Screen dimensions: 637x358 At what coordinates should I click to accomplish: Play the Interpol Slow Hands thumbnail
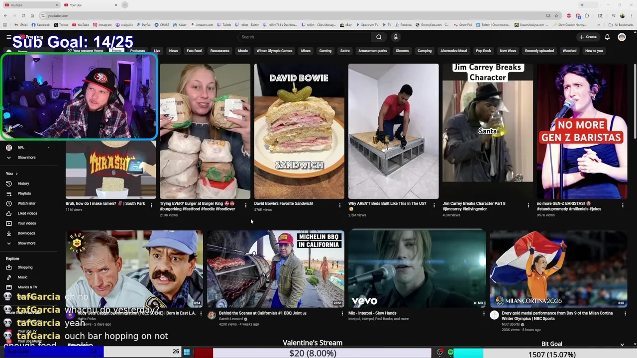pos(417,268)
